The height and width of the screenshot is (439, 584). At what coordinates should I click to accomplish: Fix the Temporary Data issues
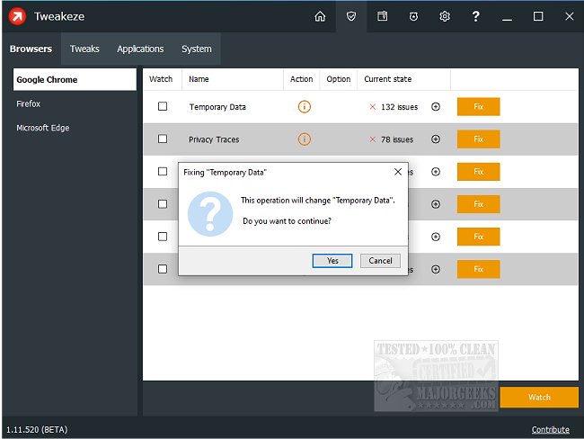pyautogui.click(x=478, y=107)
